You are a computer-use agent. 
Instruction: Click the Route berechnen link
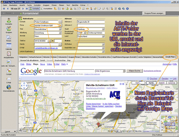click(93, 104)
